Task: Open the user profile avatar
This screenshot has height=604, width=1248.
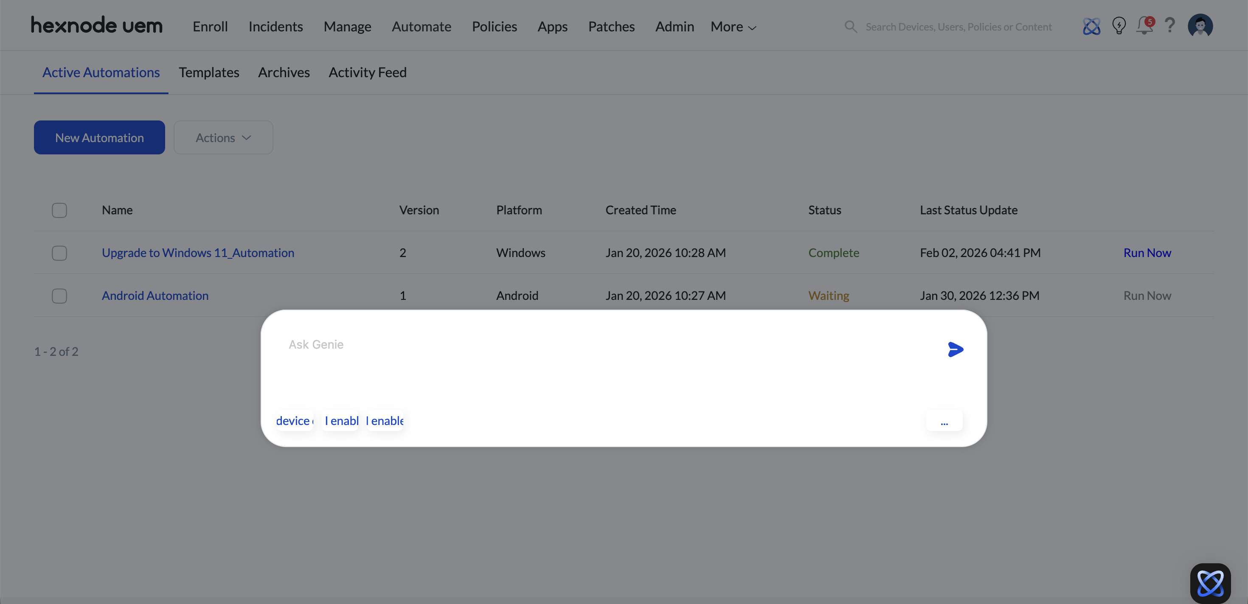Action: [1200, 25]
